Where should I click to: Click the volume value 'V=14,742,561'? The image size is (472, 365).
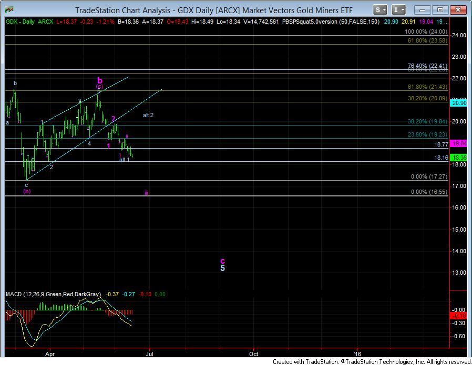coord(261,22)
